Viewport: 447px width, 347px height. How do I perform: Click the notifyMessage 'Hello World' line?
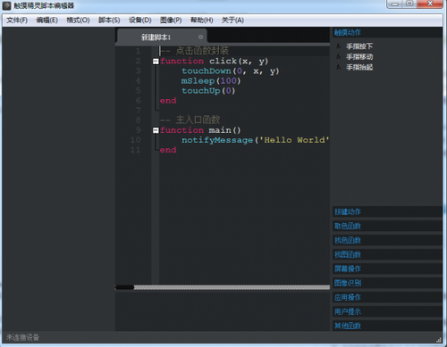click(256, 140)
